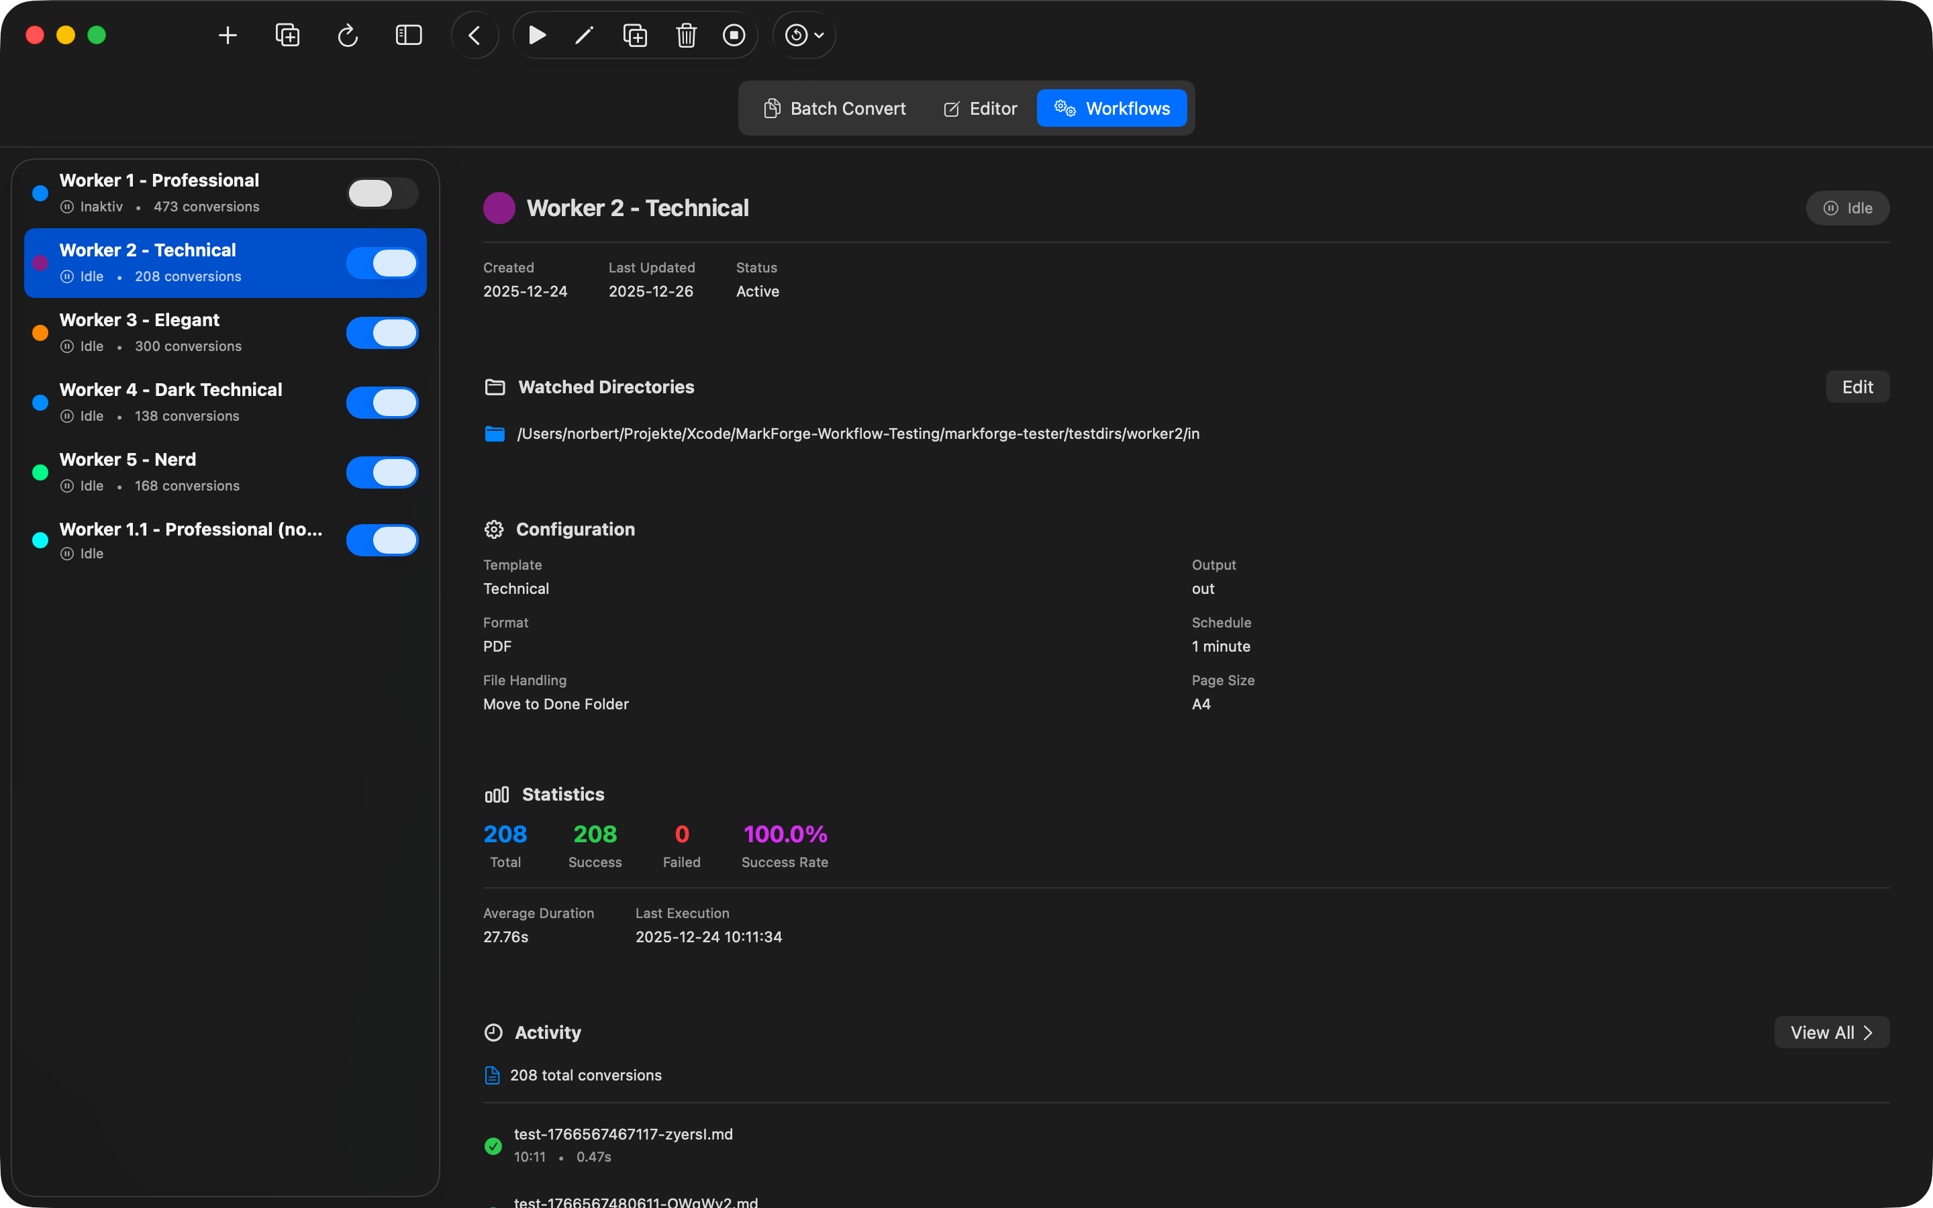Viewport: 1933px width, 1208px height.
Task: Click the plus icon to add workflow
Action: coord(228,35)
